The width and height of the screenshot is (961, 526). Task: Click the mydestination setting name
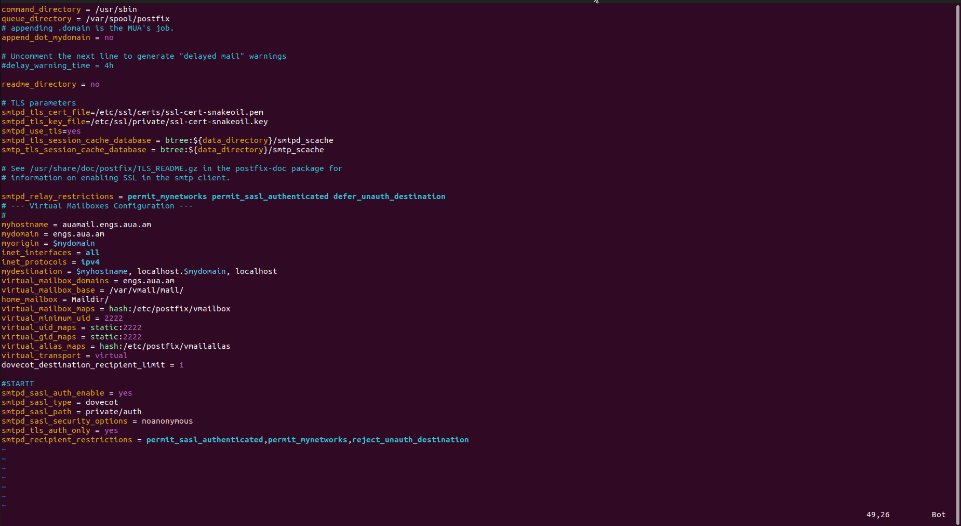[32, 271]
